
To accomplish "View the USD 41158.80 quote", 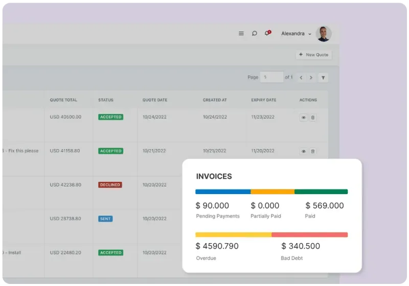I will tap(303, 151).
